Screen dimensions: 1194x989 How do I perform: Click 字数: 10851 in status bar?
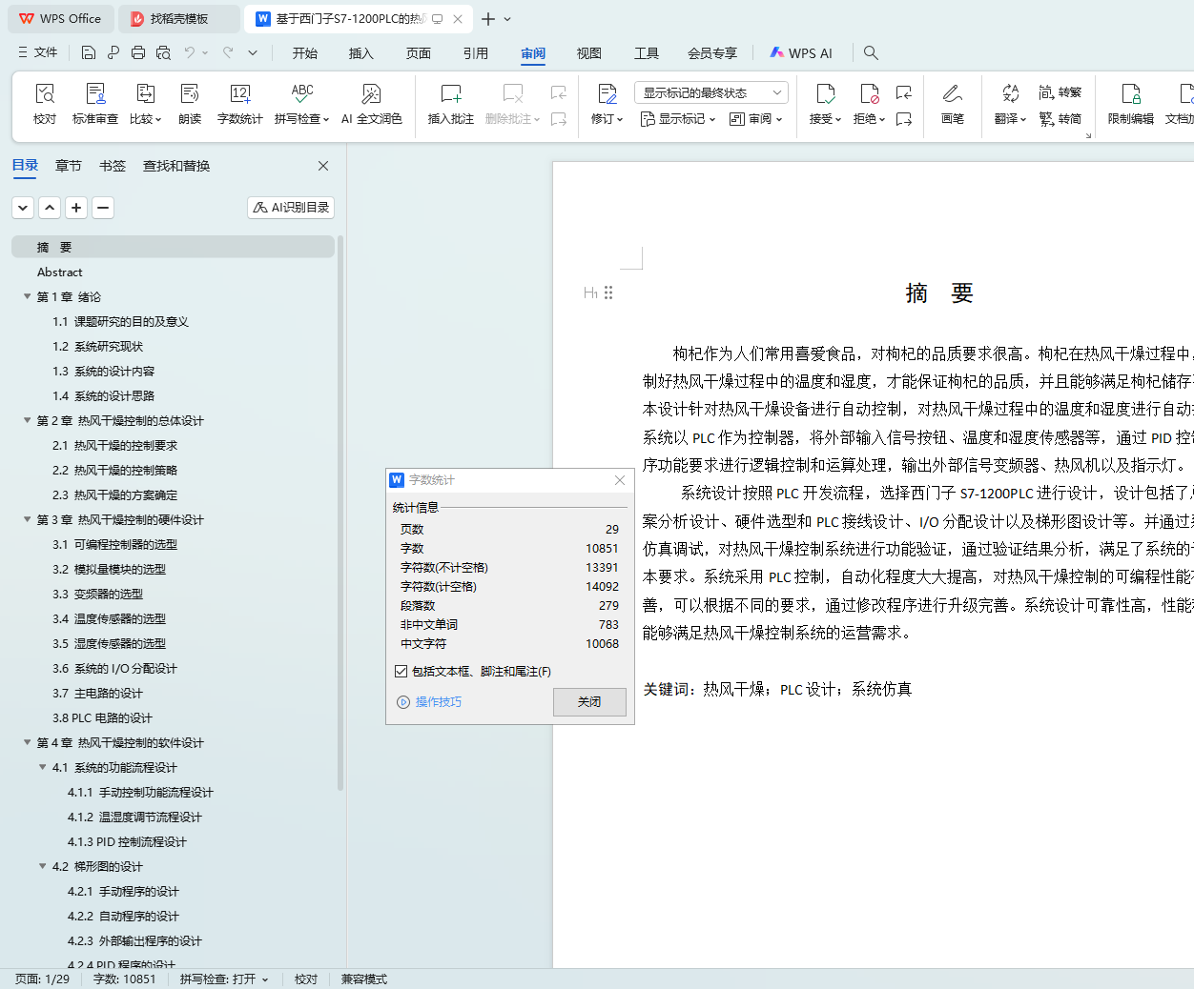pyautogui.click(x=124, y=979)
